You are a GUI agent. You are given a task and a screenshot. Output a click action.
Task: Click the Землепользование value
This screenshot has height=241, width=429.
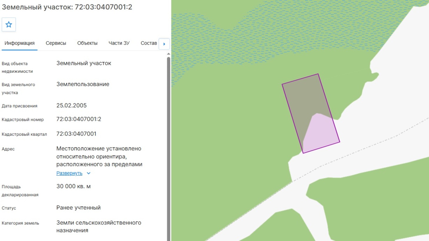(x=83, y=84)
